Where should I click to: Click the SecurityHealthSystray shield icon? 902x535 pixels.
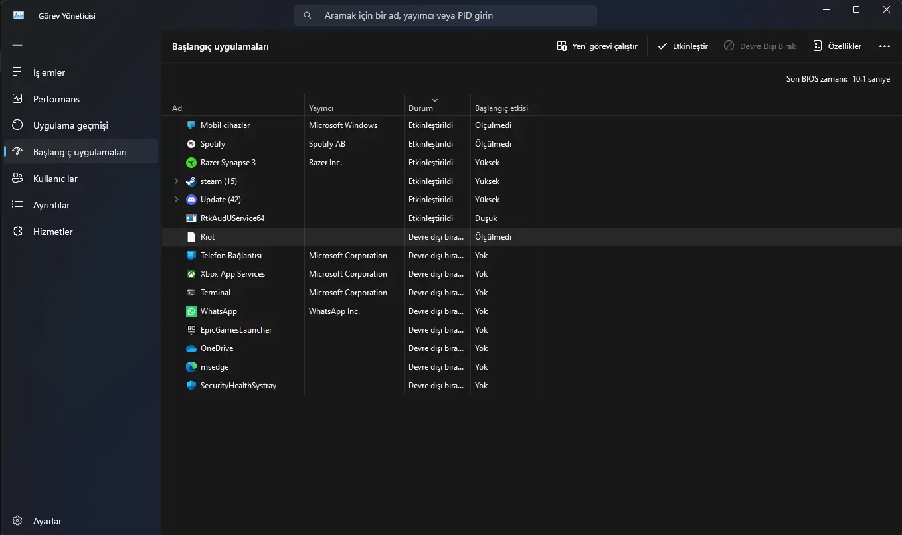pyautogui.click(x=191, y=386)
